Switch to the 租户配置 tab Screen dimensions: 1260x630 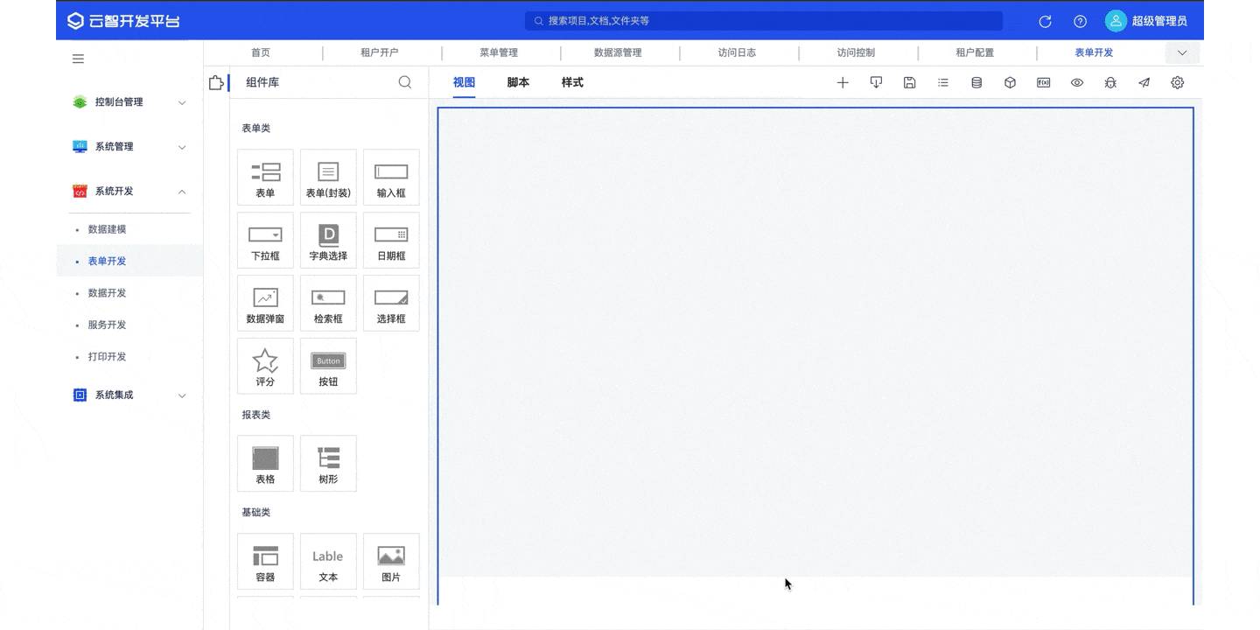975,52
